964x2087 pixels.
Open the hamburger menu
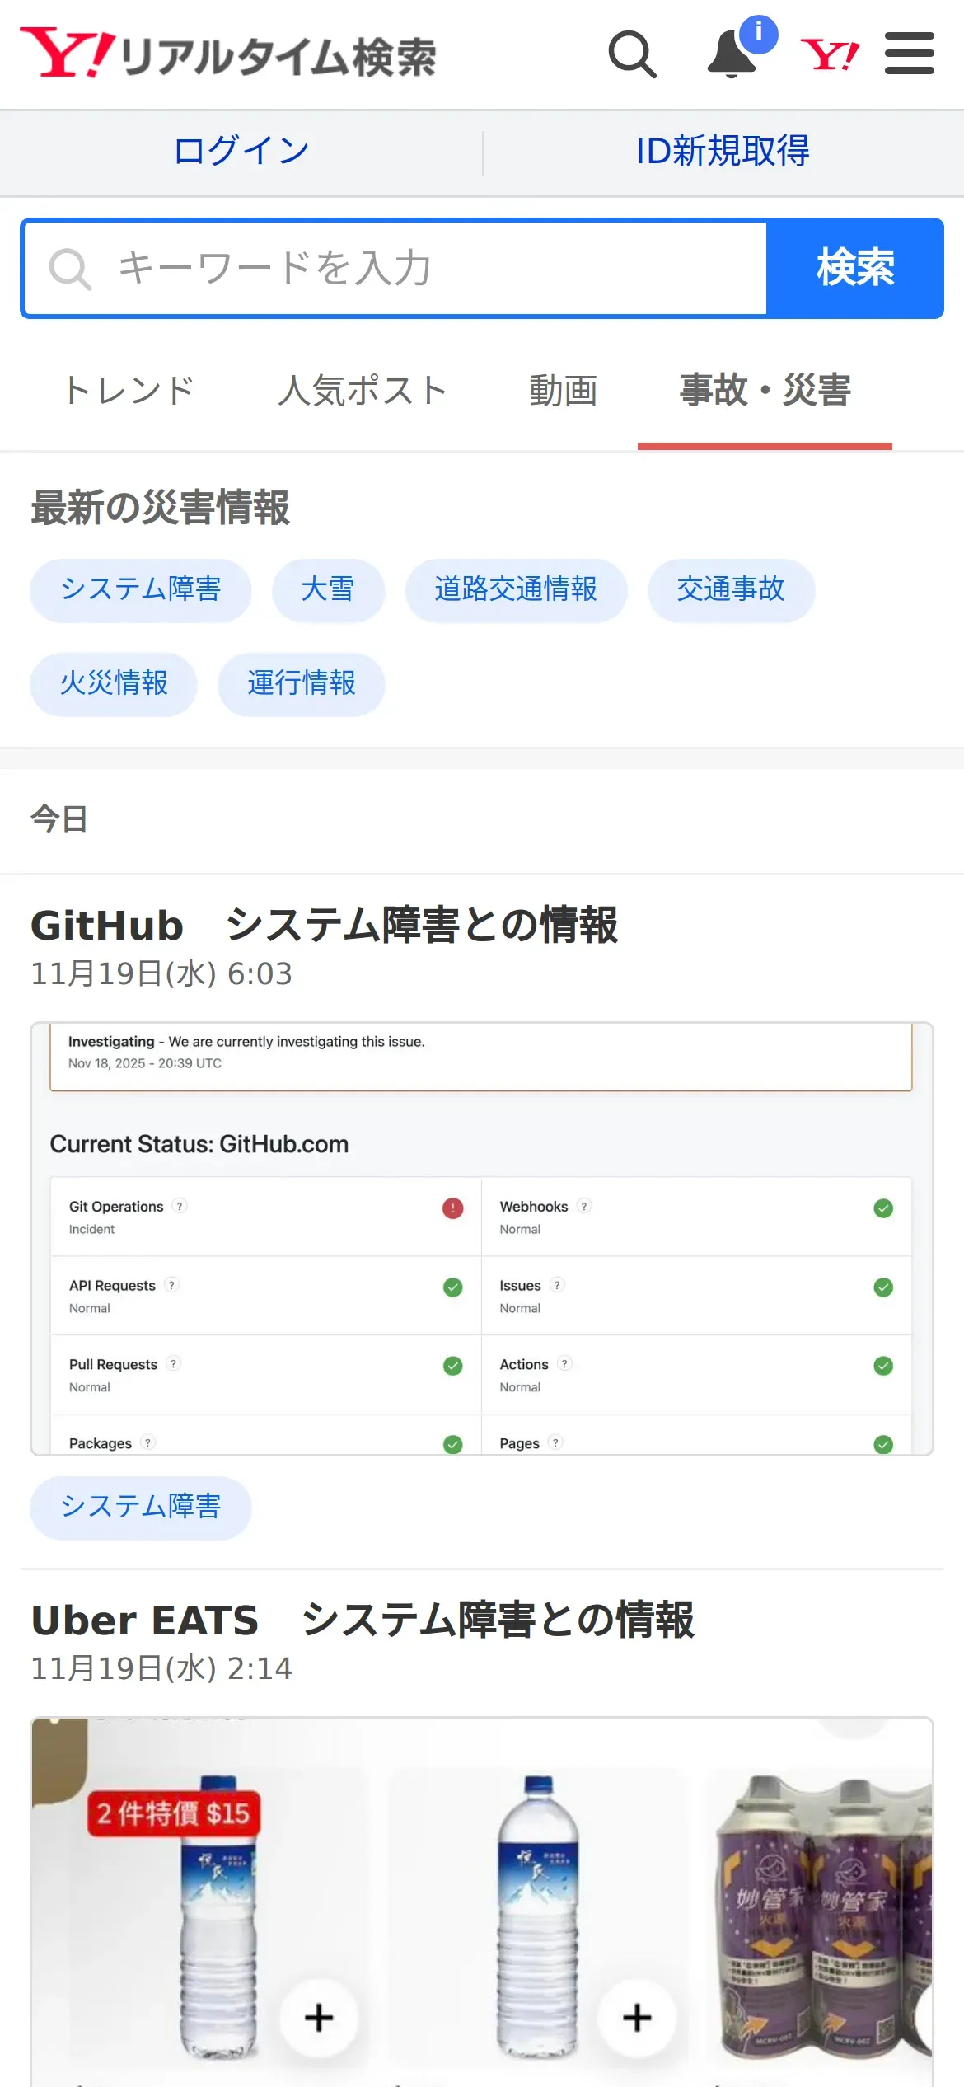point(910,54)
